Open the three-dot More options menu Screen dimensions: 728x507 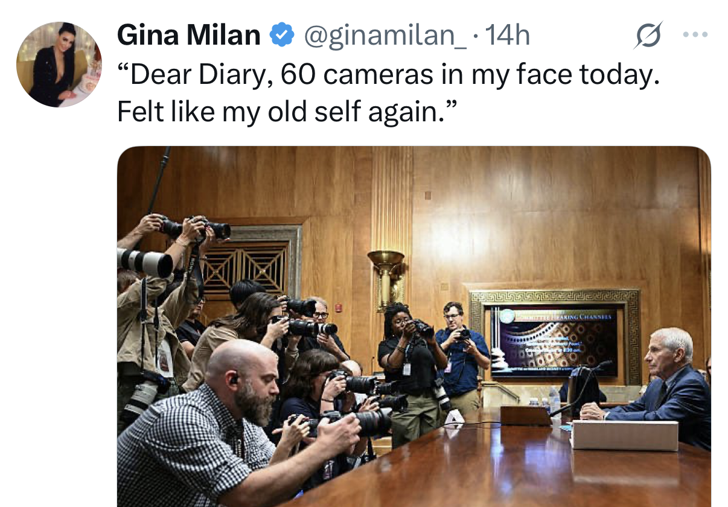695,34
